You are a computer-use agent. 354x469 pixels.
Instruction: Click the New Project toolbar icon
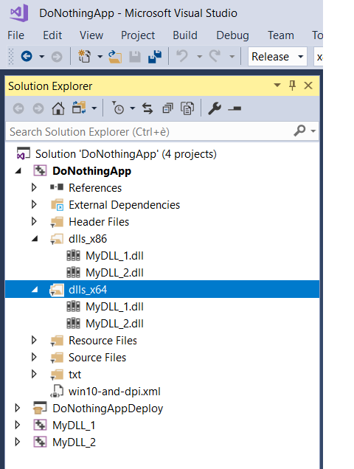point(84,57)
